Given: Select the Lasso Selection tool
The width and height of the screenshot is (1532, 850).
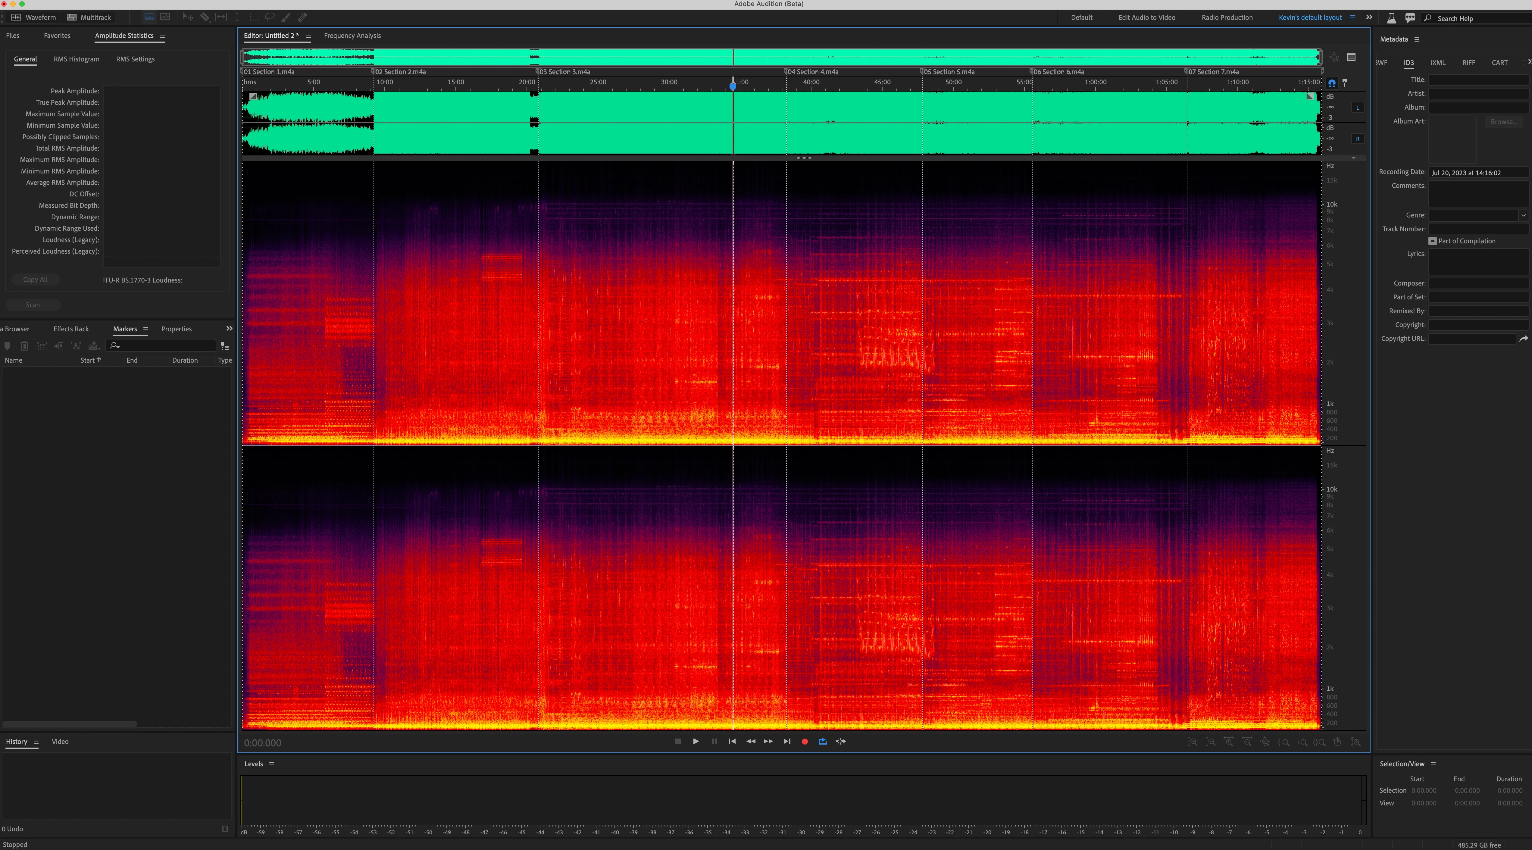Looking at the screenshot, I should click(x=269, y=17).
